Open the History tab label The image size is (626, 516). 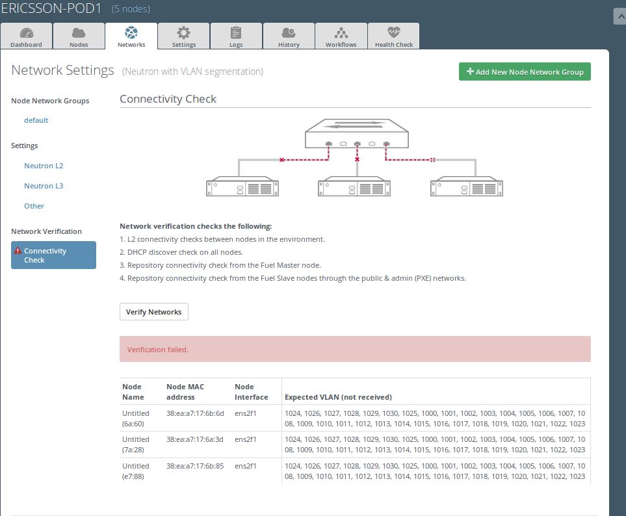pos(289,45)
